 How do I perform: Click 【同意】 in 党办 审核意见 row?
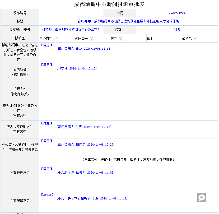coord(46,123)
